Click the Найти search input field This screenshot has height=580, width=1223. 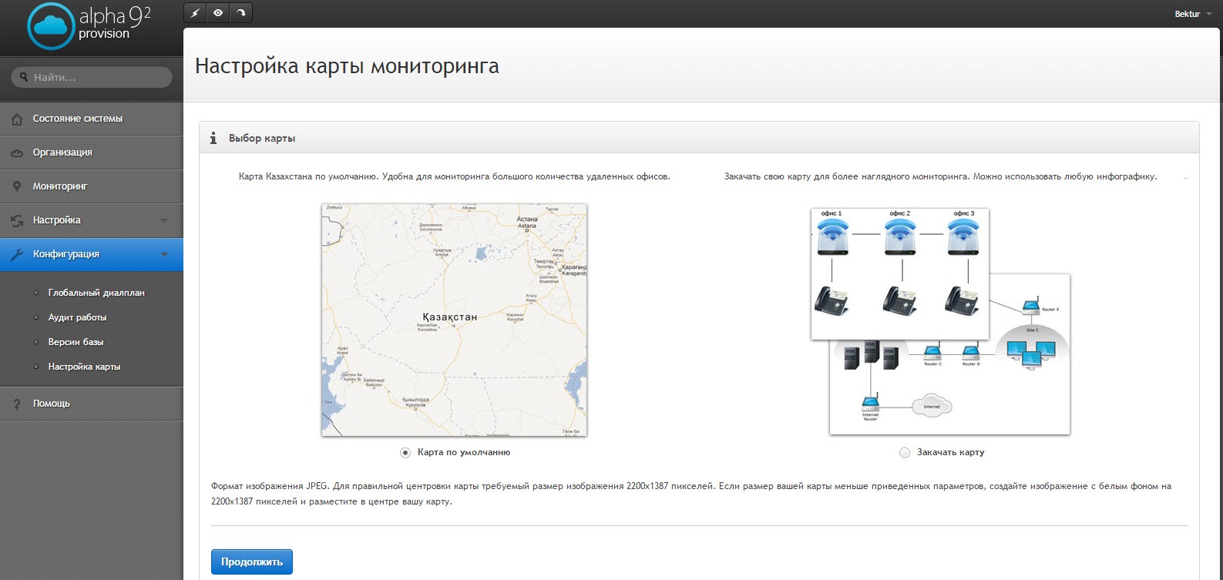(x=92, y=77)
